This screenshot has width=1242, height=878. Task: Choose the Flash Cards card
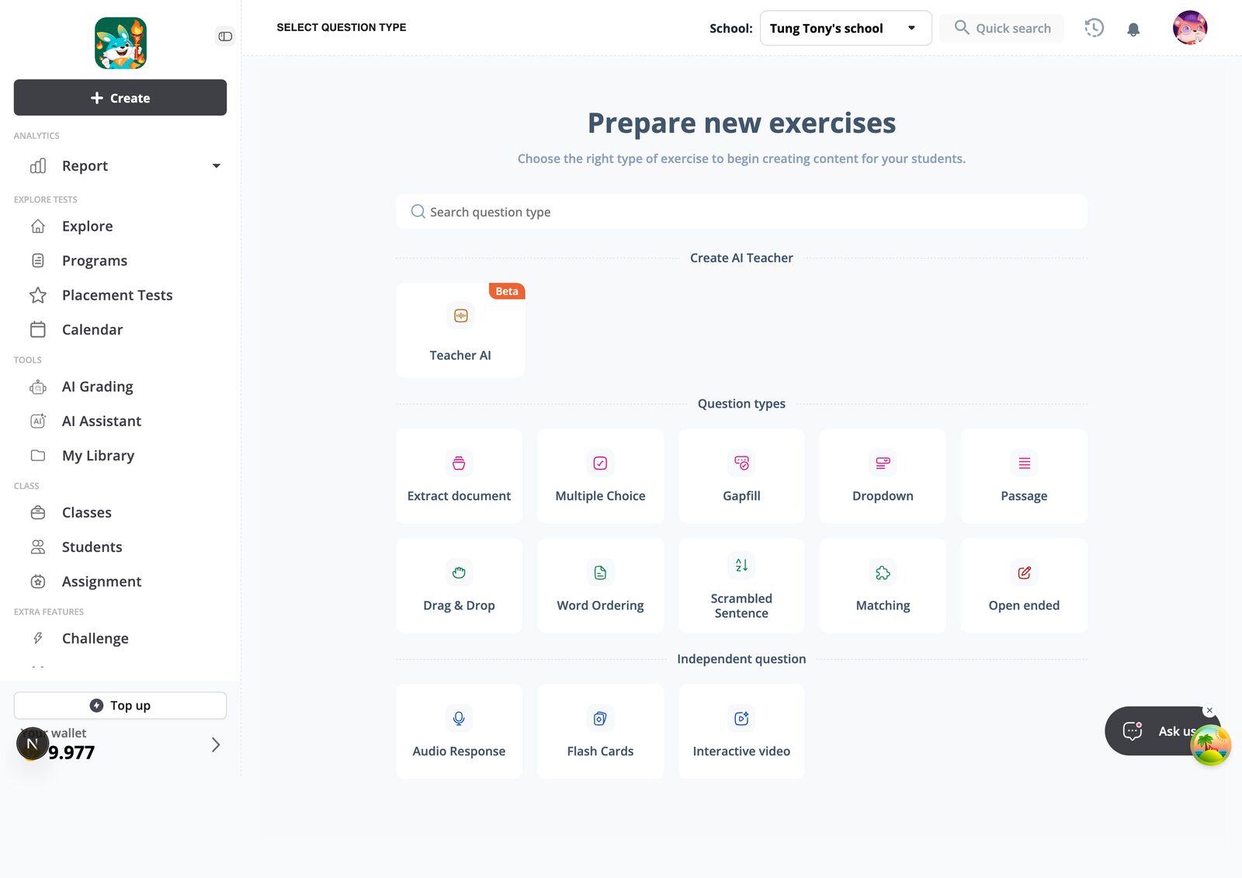pos(600,731)
